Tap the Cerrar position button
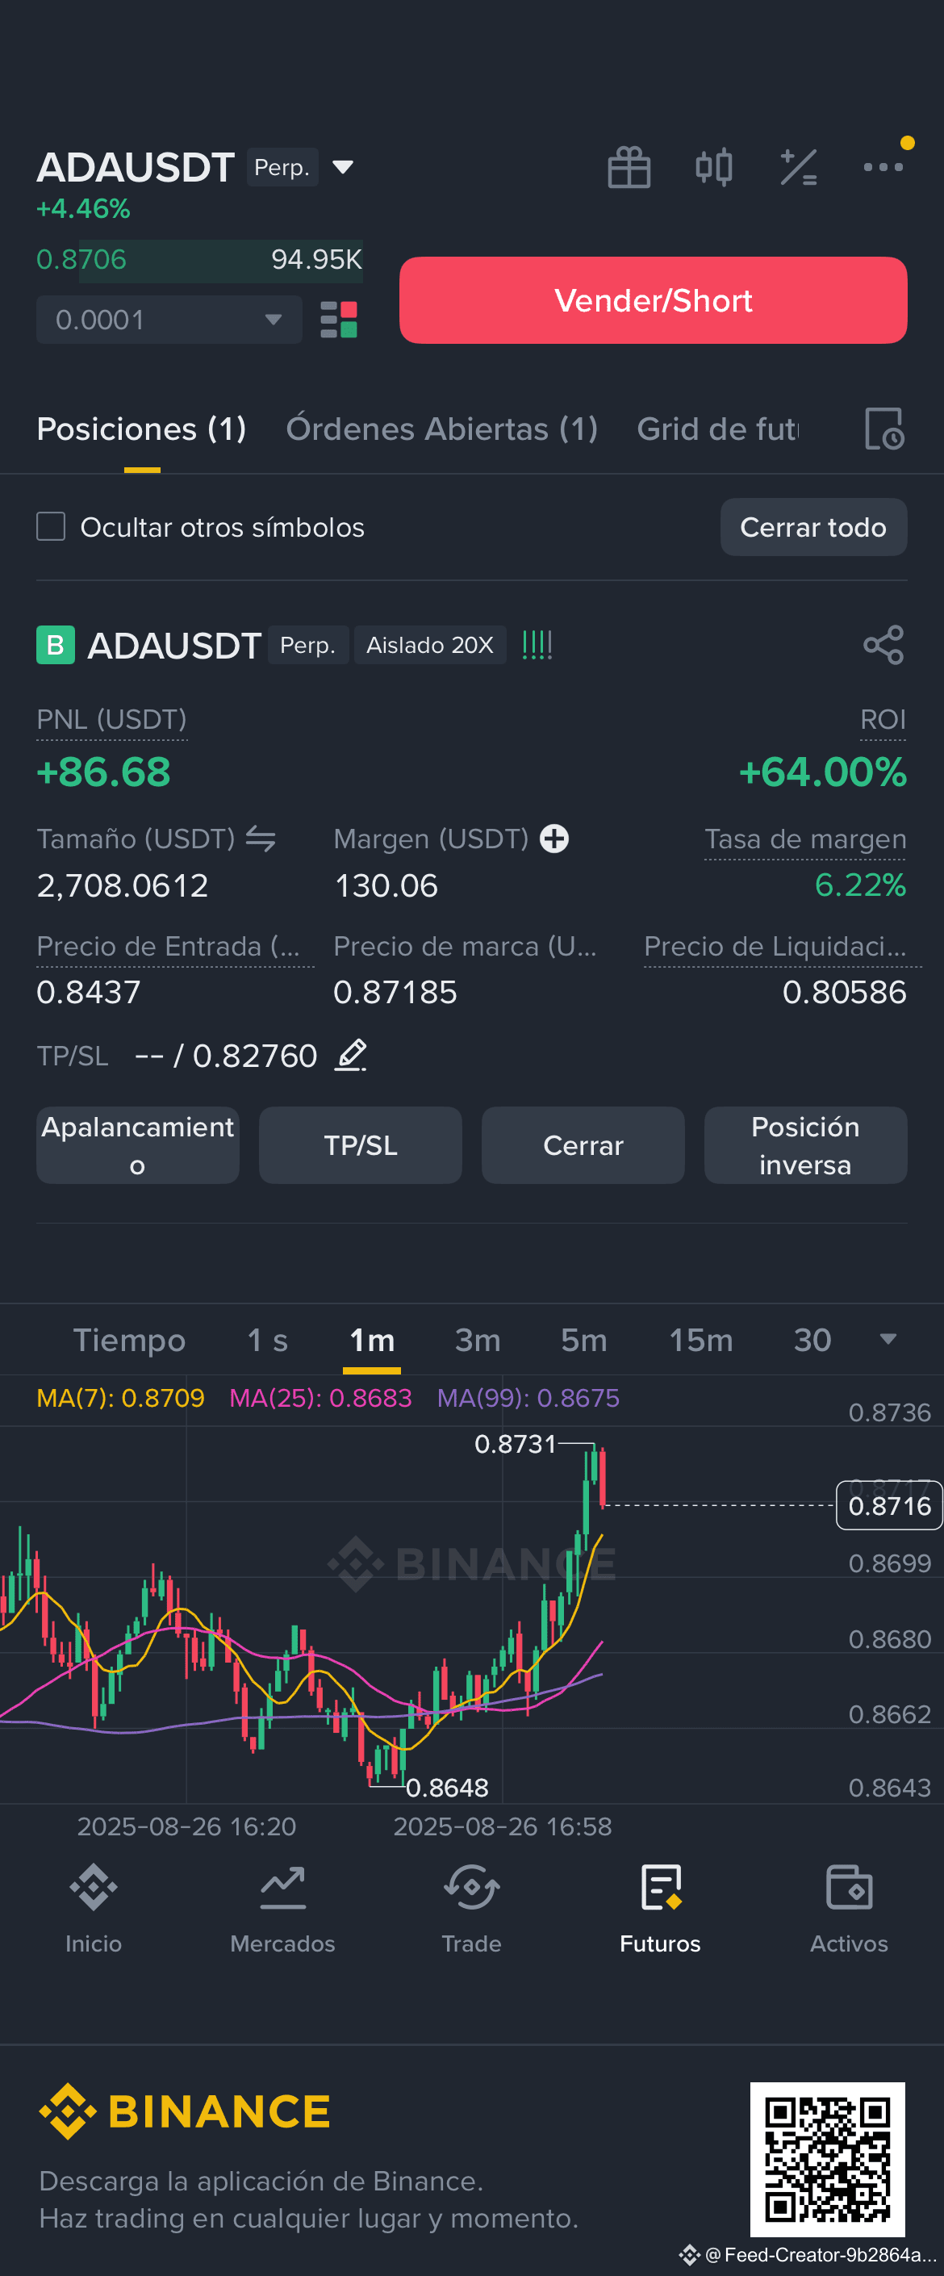The image size is (944, 2276). click(x=583, y=1145)
